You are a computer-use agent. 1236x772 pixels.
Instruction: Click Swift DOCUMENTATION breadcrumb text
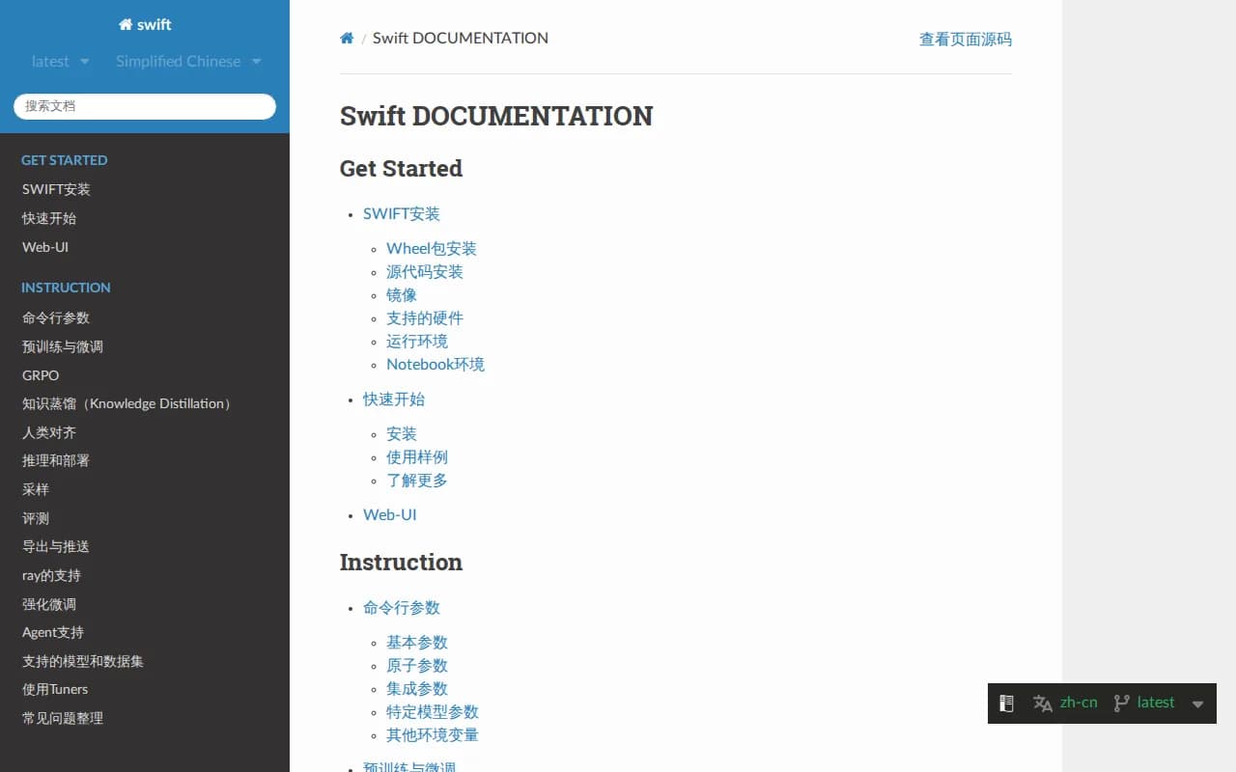tap(461, 39)
